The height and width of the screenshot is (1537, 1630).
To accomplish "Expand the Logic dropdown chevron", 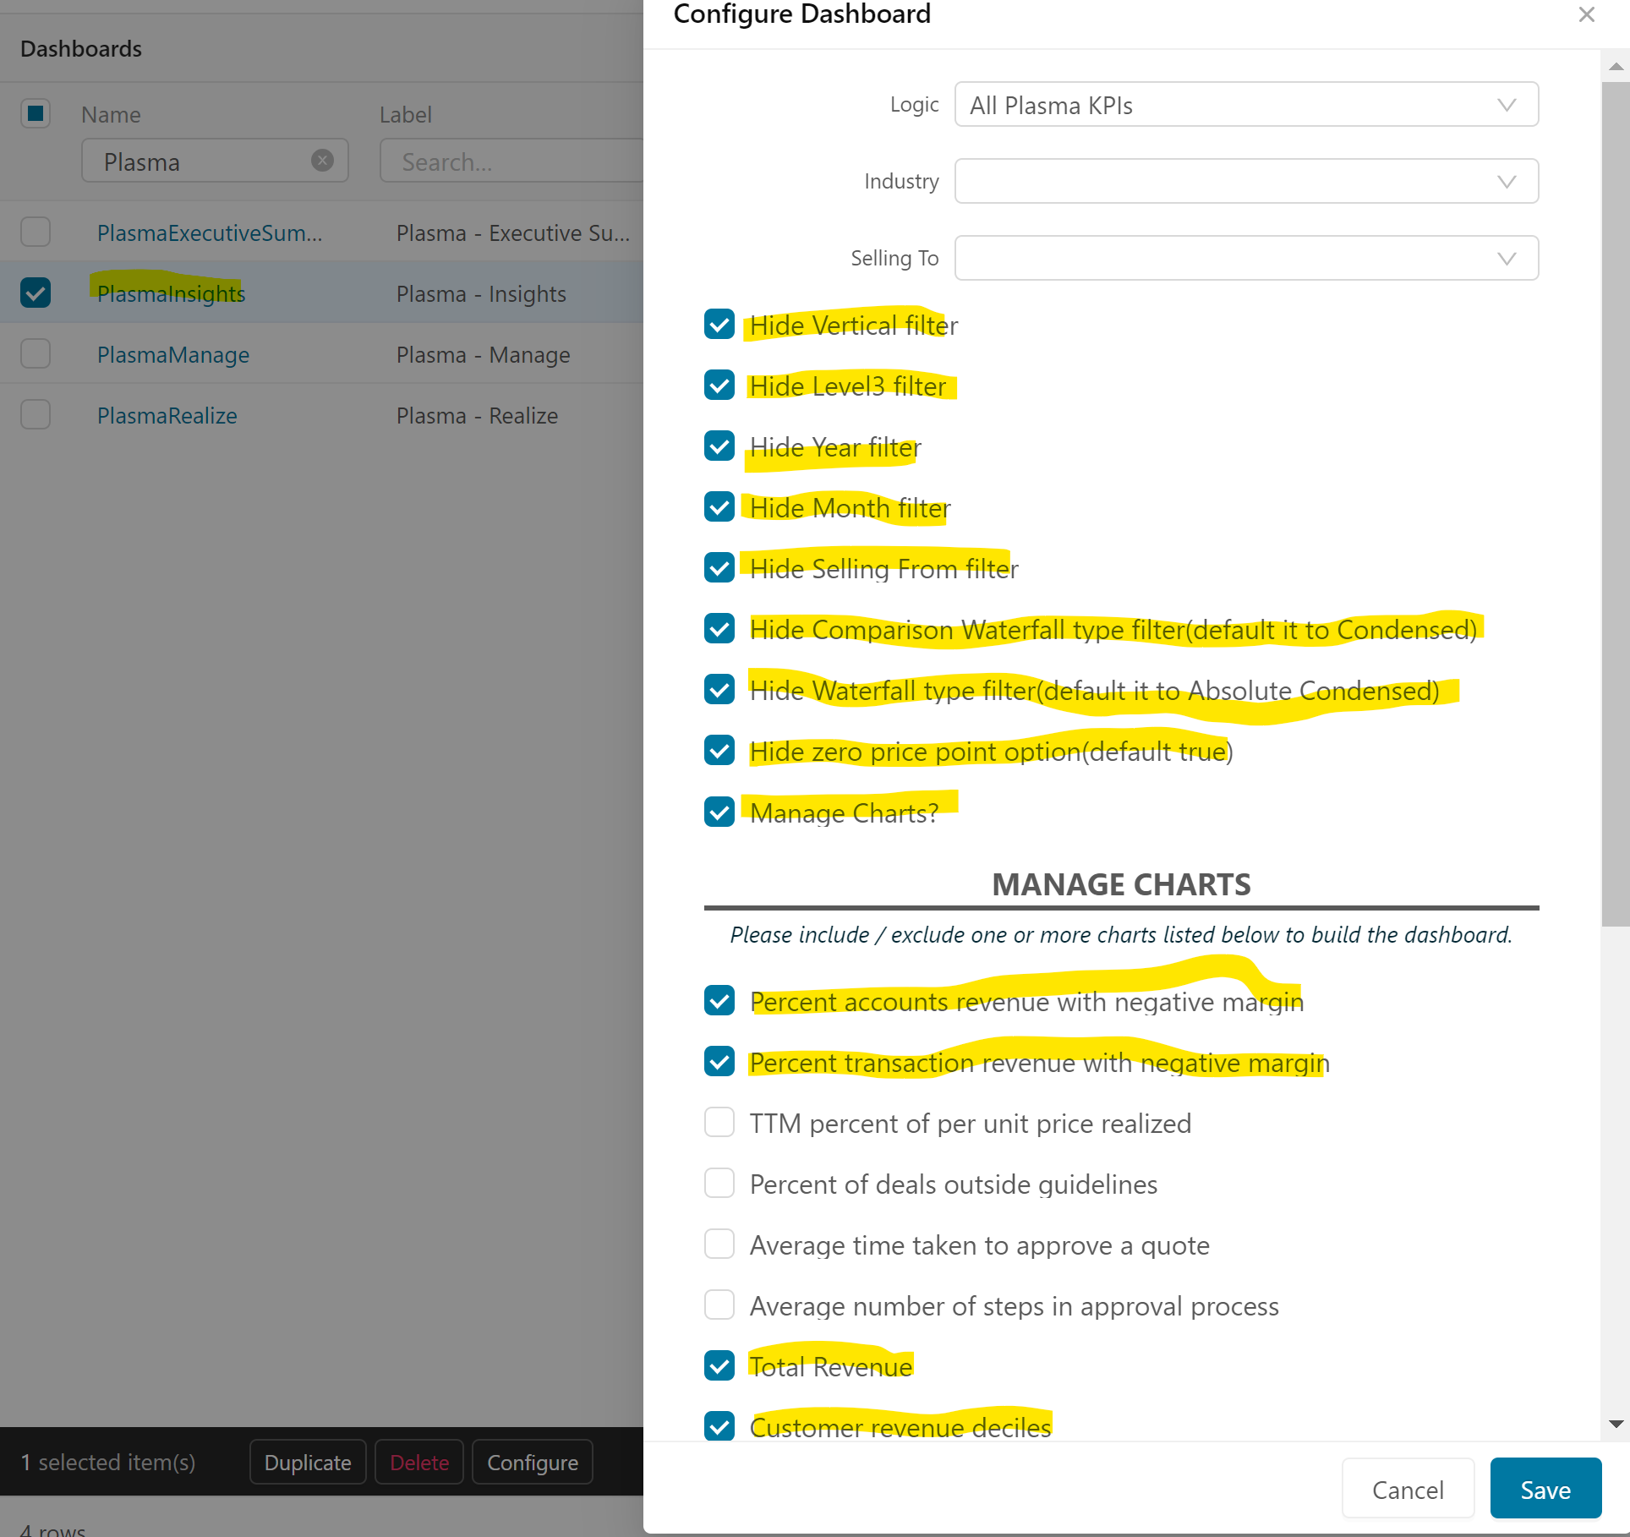I will [x=1506, y=105].
